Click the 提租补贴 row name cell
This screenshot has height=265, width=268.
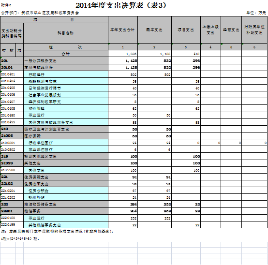click(x=66, y=197)
